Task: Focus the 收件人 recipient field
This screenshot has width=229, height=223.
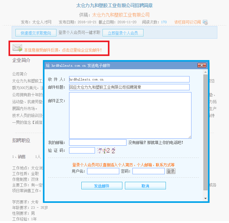Action: click(x=129, y=79)
